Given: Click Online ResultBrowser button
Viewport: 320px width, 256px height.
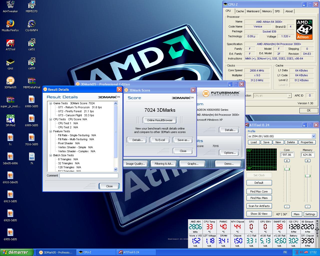Looking at the screenshot, I should [160, 120].
